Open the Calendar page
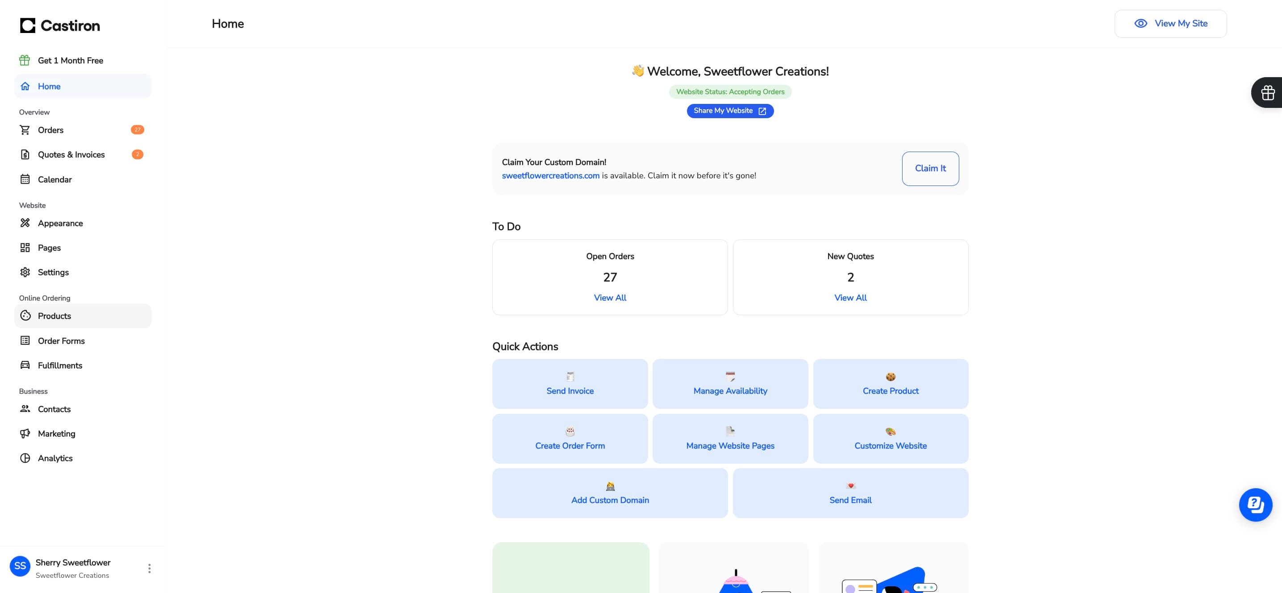 (x=83, y=179)
